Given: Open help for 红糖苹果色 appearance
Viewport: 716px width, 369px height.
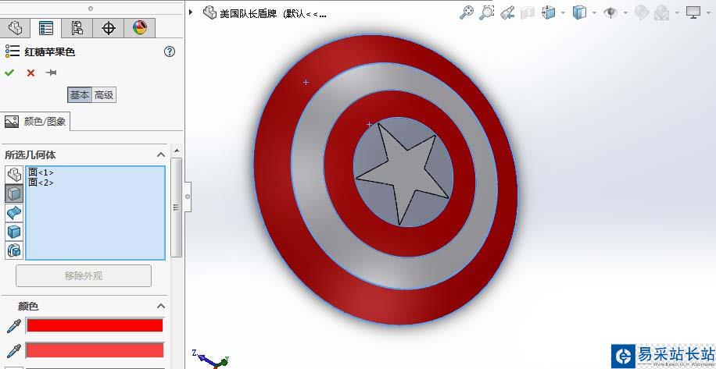Looking at the screenshot, I should [x=170, y=51].
